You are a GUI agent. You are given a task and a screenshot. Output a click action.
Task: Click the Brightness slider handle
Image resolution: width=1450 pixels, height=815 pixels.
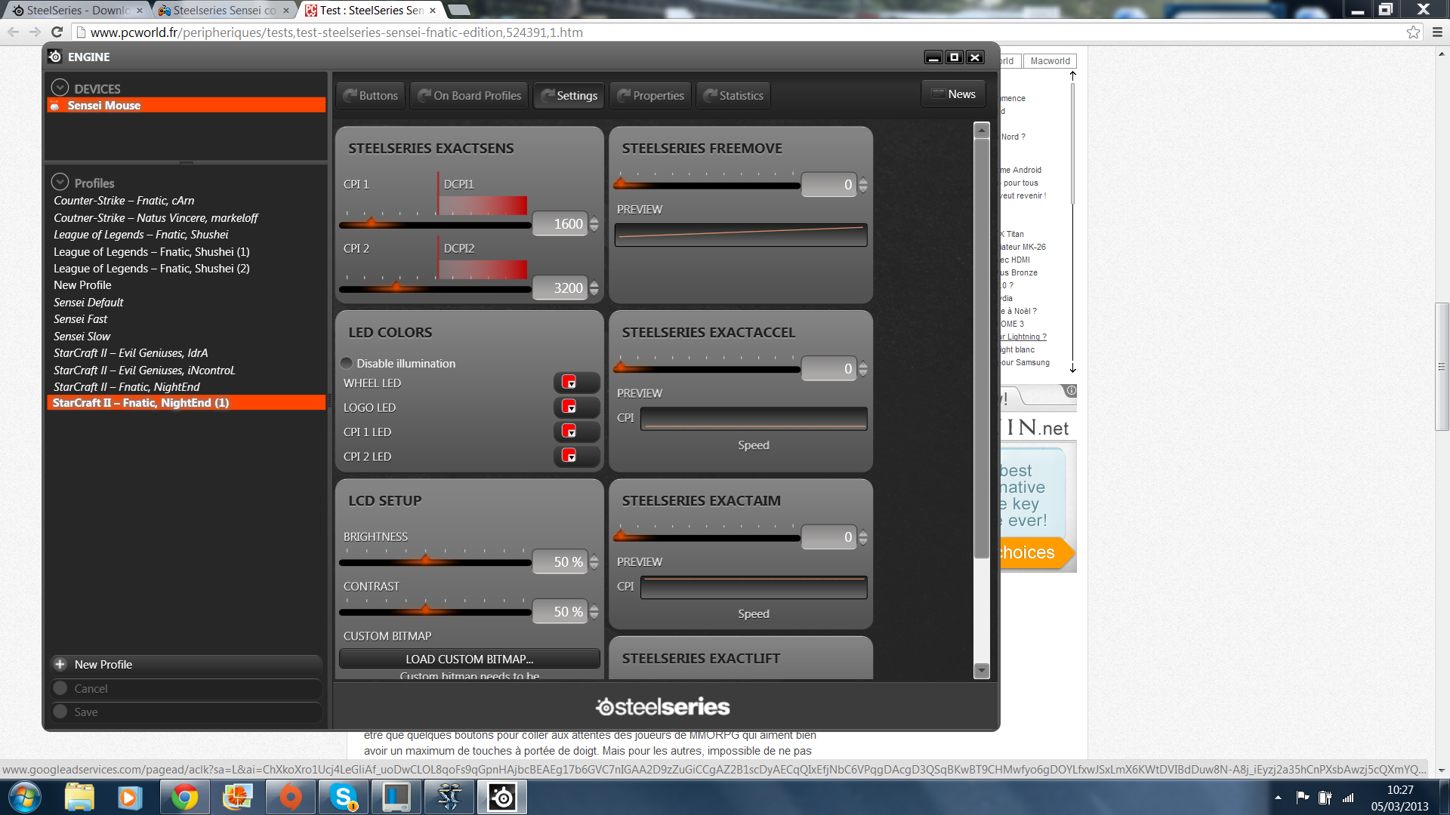427,561
